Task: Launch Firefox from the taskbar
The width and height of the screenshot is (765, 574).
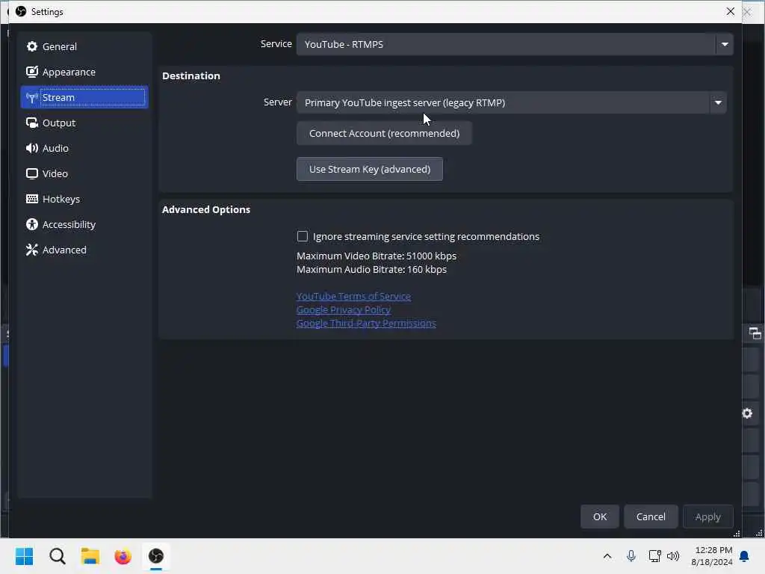Action: [x=123, y=556]
